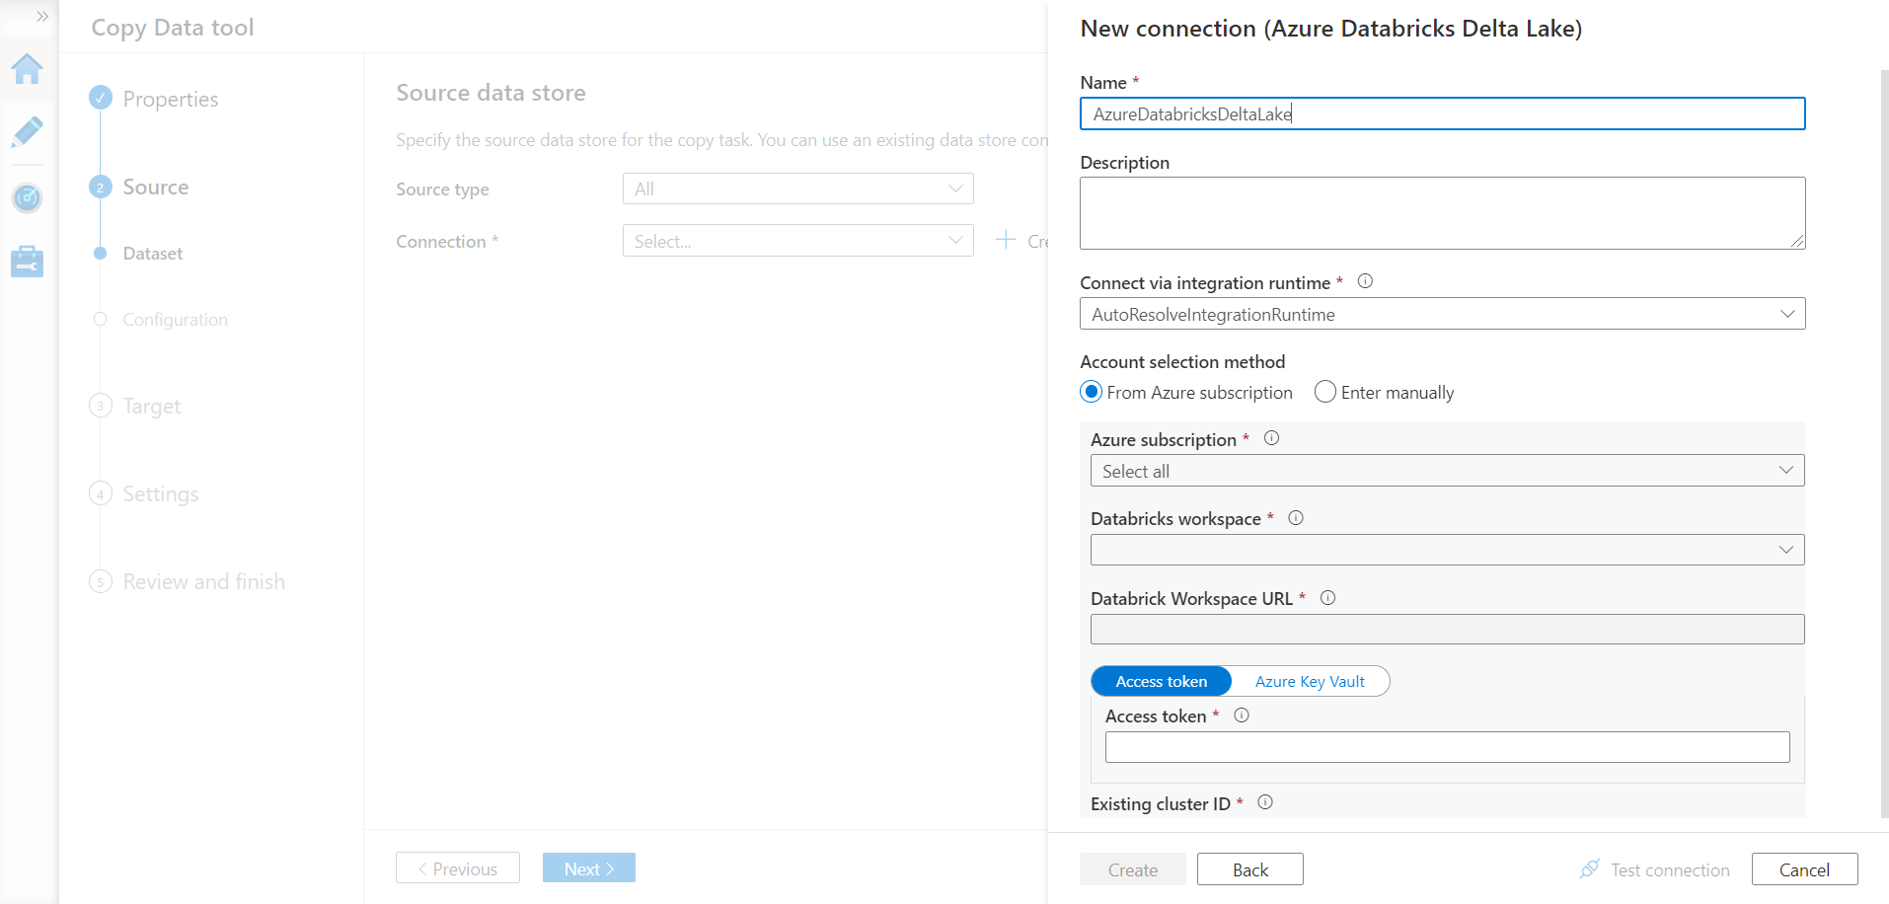Open the Manage toolbox icon
1889x904 pixels.
point(28,262)
